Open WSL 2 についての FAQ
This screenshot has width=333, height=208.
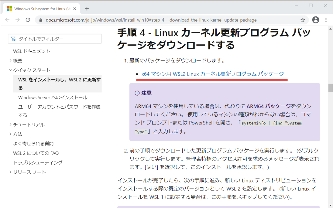coord(36,153)
